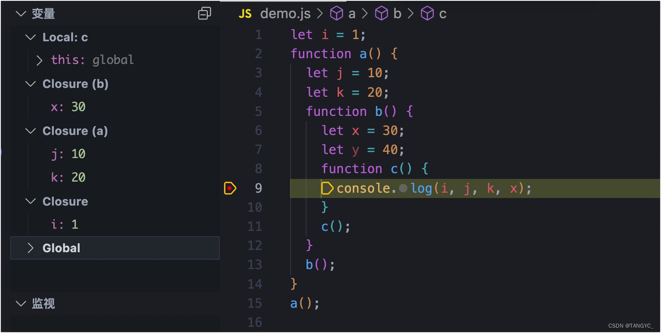The height and width of the screenshot is (333, 661).
Task: Click line number 1 in the gutter
Action: pyautogui.click(x=259, y=35)
